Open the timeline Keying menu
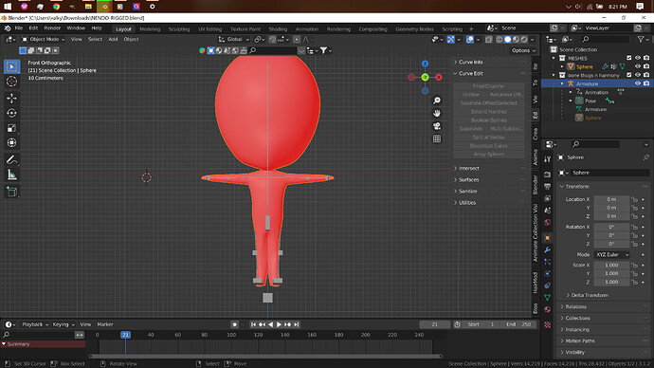Screen dimensions: 654x368 64,324
